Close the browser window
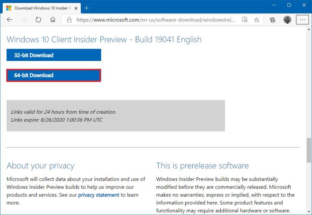Image resolution: width=312 pixels, height=215 pixels. click(304, 5)
